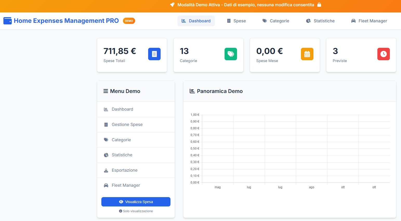Click the yellow calendar icon on Spese Mese card
The width and height of the screenshot is (401, 221).
coord(307,54)
